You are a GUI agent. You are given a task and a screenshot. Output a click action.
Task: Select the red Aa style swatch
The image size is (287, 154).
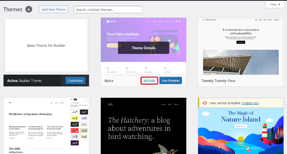click(74, 131)
